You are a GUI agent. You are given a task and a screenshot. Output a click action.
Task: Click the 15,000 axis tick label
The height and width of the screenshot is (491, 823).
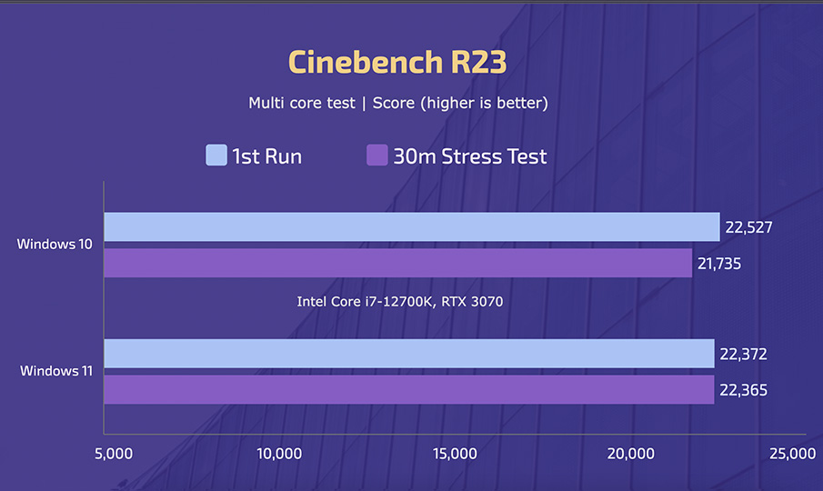[455, 454]
